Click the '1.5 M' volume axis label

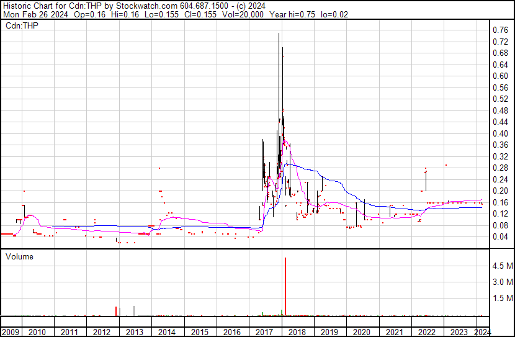pyautogui.click(x=503, y=298)
